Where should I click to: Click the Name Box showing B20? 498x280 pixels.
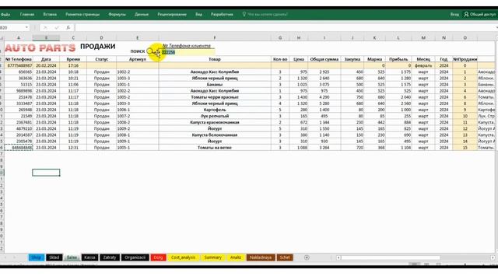(x=12, y=28)
